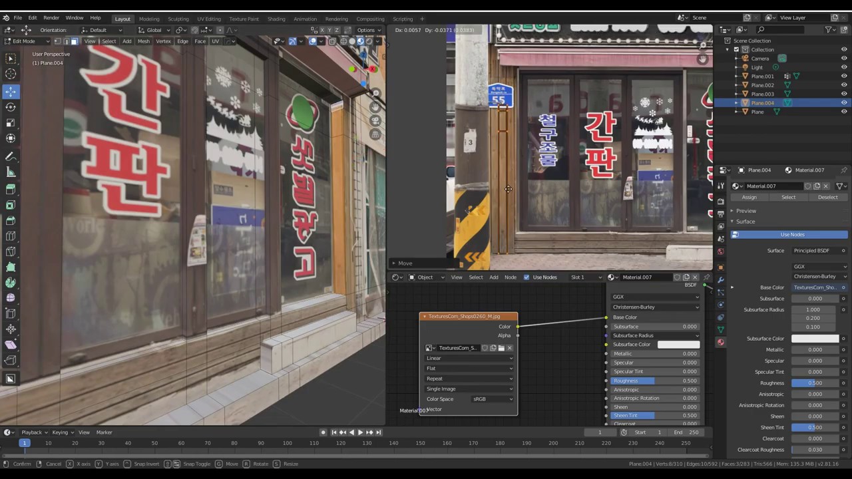Screen dimensions: 852x479
Task: Select the Rotate tool in left toolbar
Action: click(11, 107)
